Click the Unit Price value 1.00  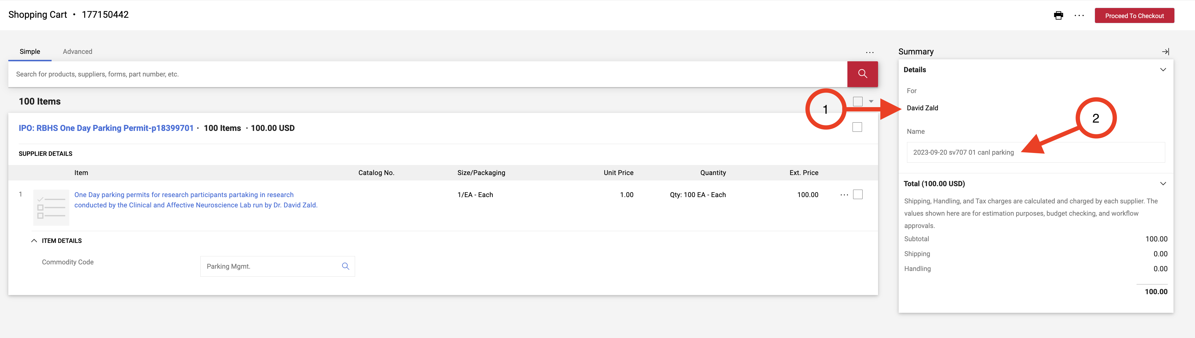pyautogui.click(x=626, y=195)
